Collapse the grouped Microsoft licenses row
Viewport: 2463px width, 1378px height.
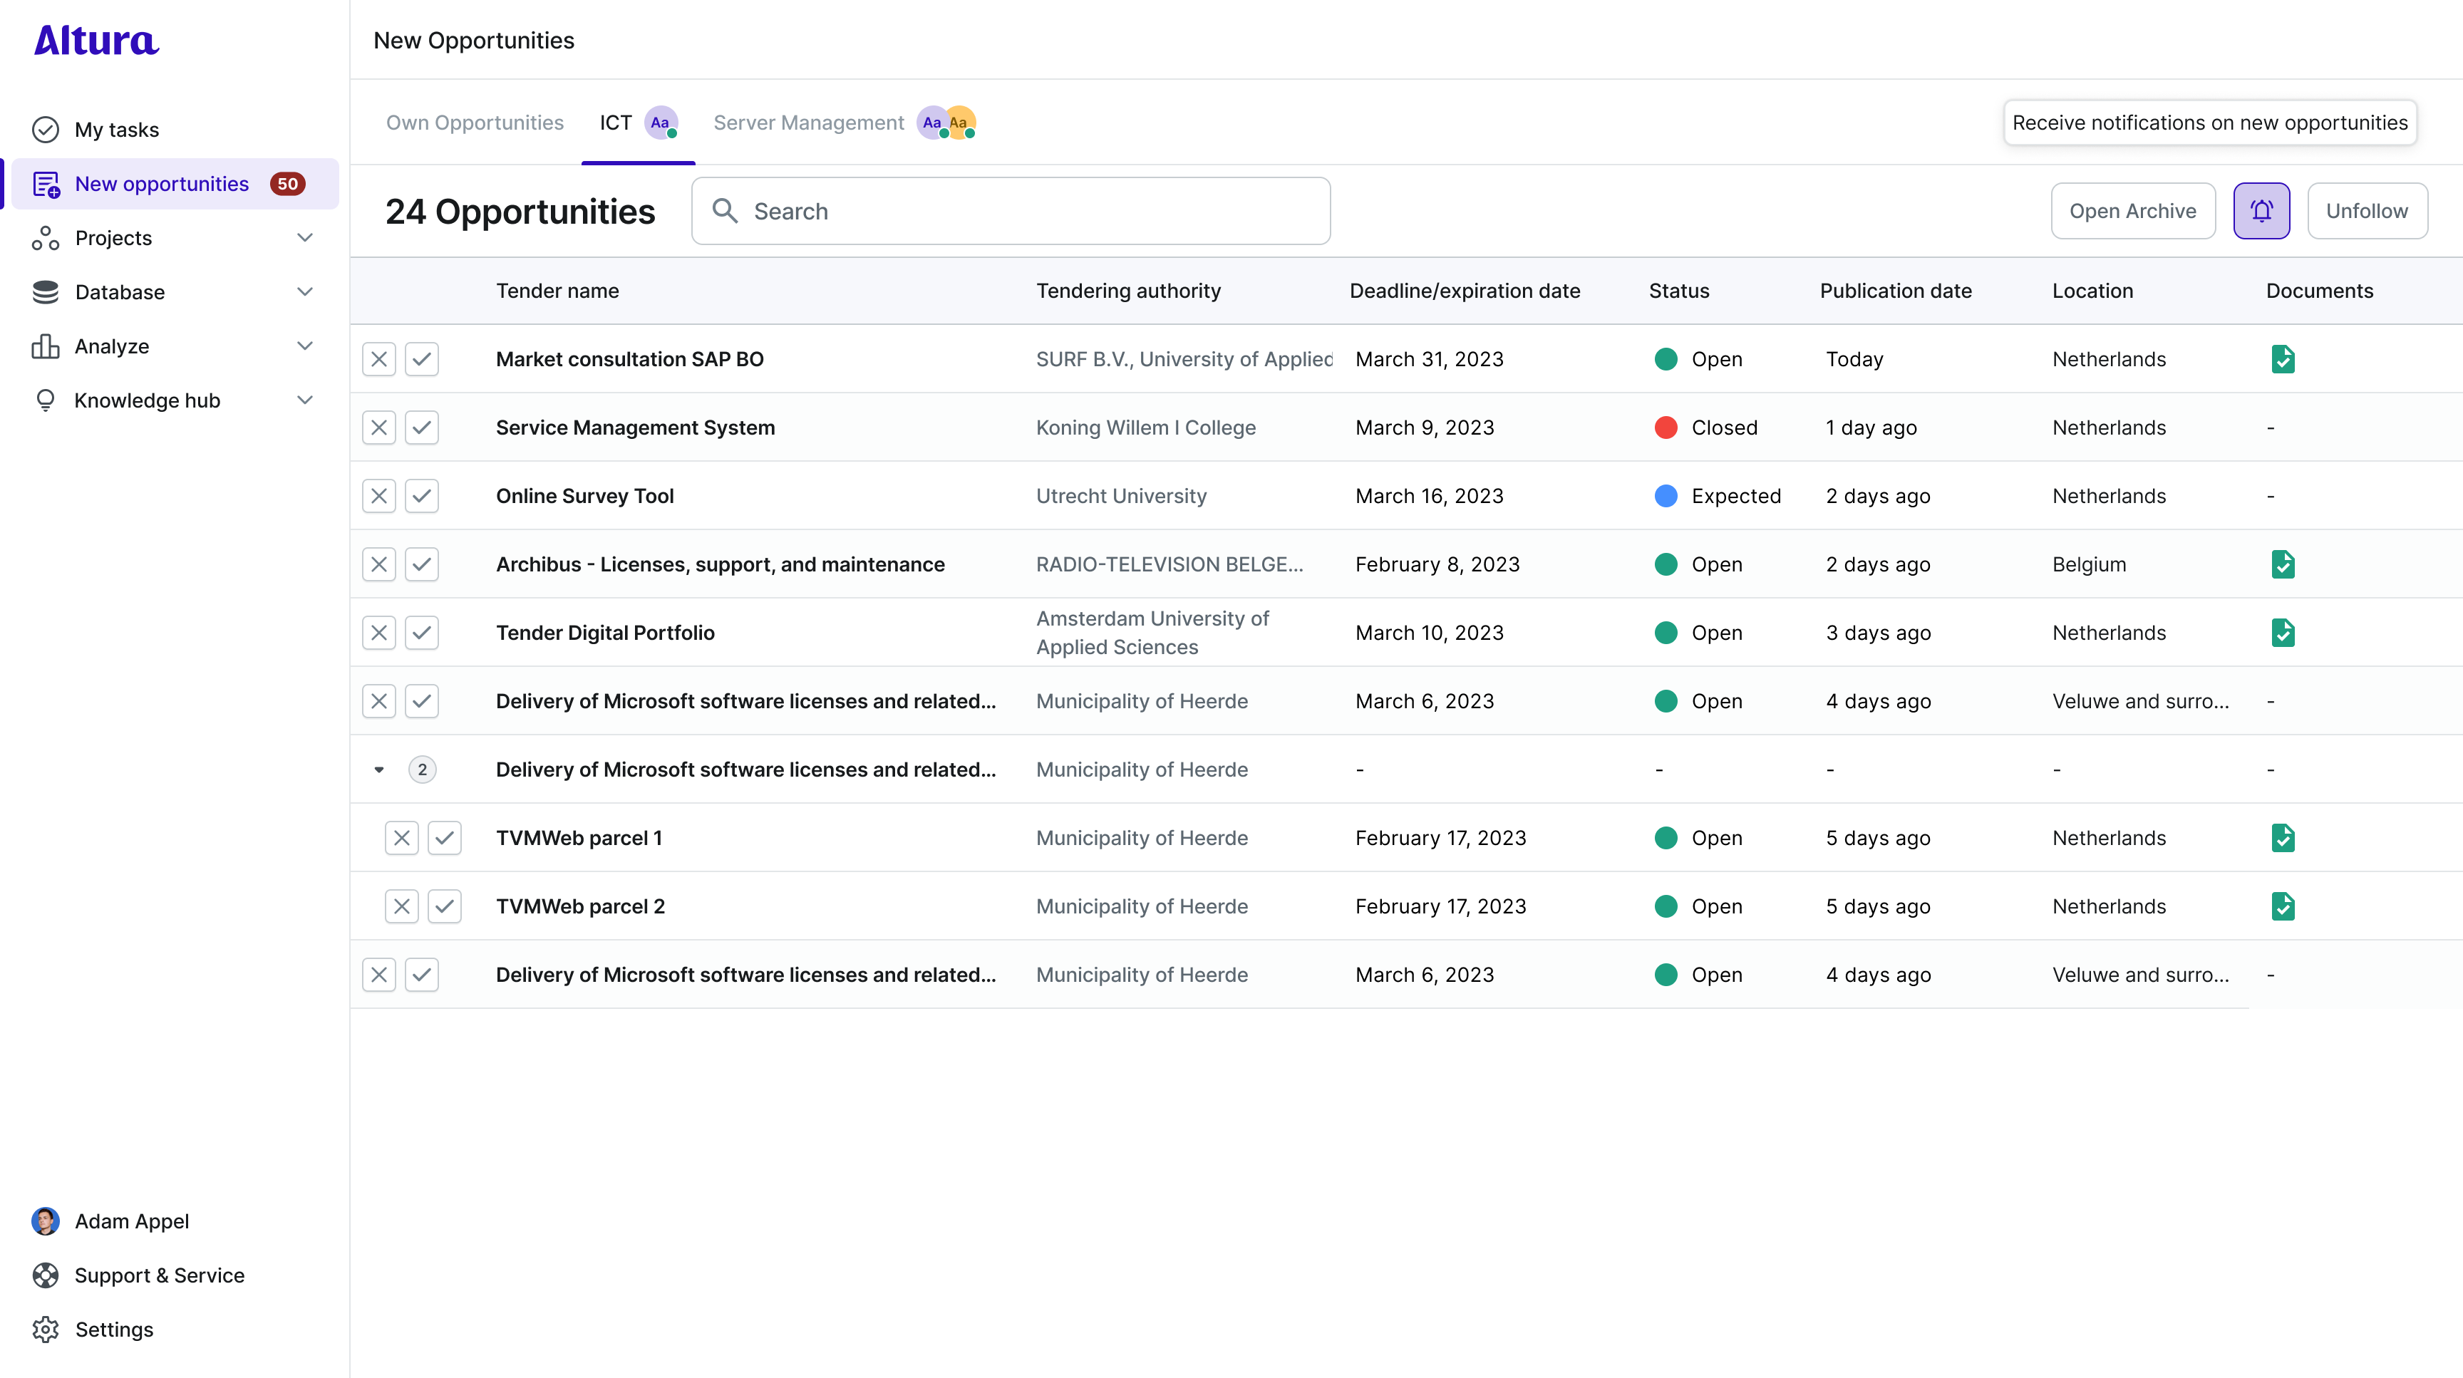click(x=378, y=770)
